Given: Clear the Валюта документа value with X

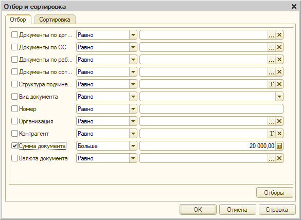Looking at the screenshot, I should point(279,158).
